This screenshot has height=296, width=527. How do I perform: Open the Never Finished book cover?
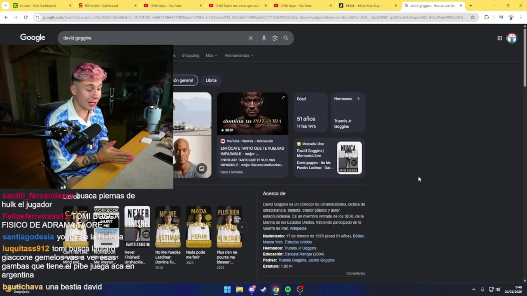(137, 227)
